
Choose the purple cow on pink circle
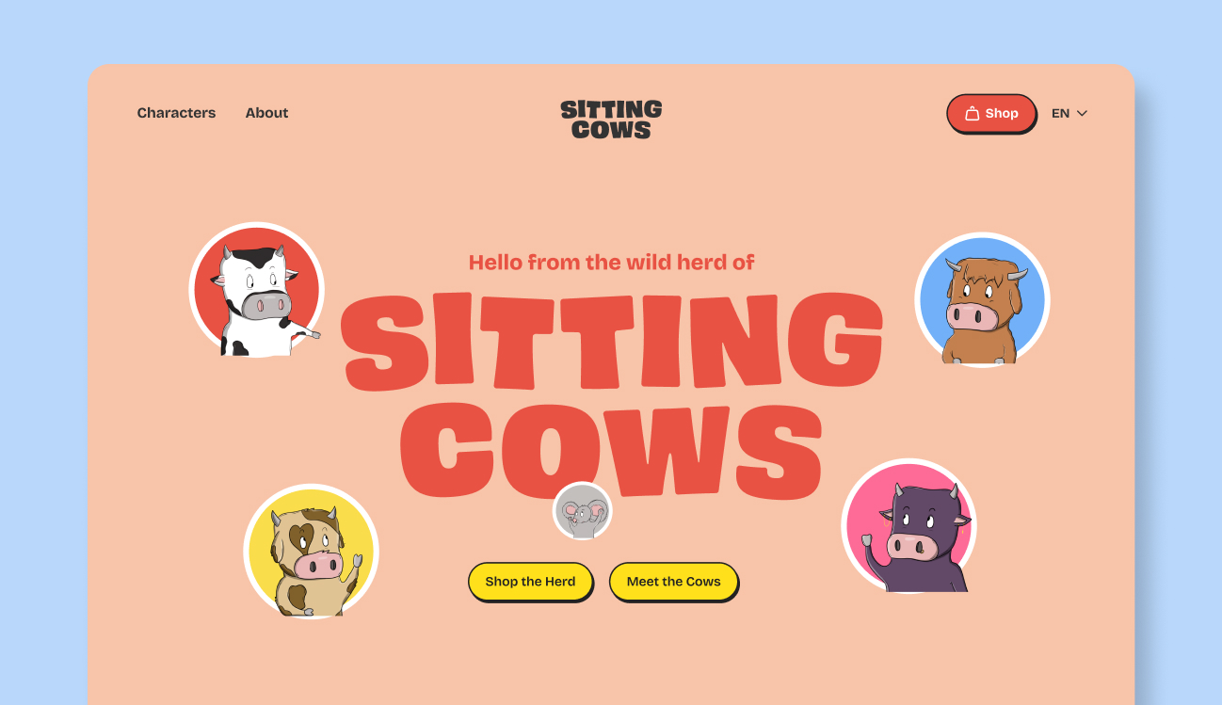[x=908, y=525]
